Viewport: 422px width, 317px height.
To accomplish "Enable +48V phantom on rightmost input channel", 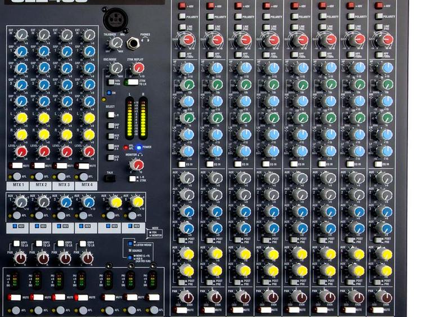I will click(x=379, y=6).
